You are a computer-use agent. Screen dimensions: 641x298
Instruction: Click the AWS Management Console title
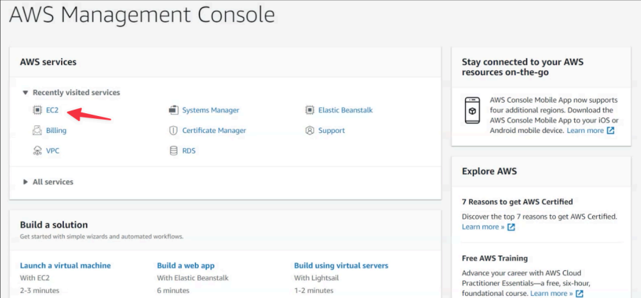tap(142, 15)
